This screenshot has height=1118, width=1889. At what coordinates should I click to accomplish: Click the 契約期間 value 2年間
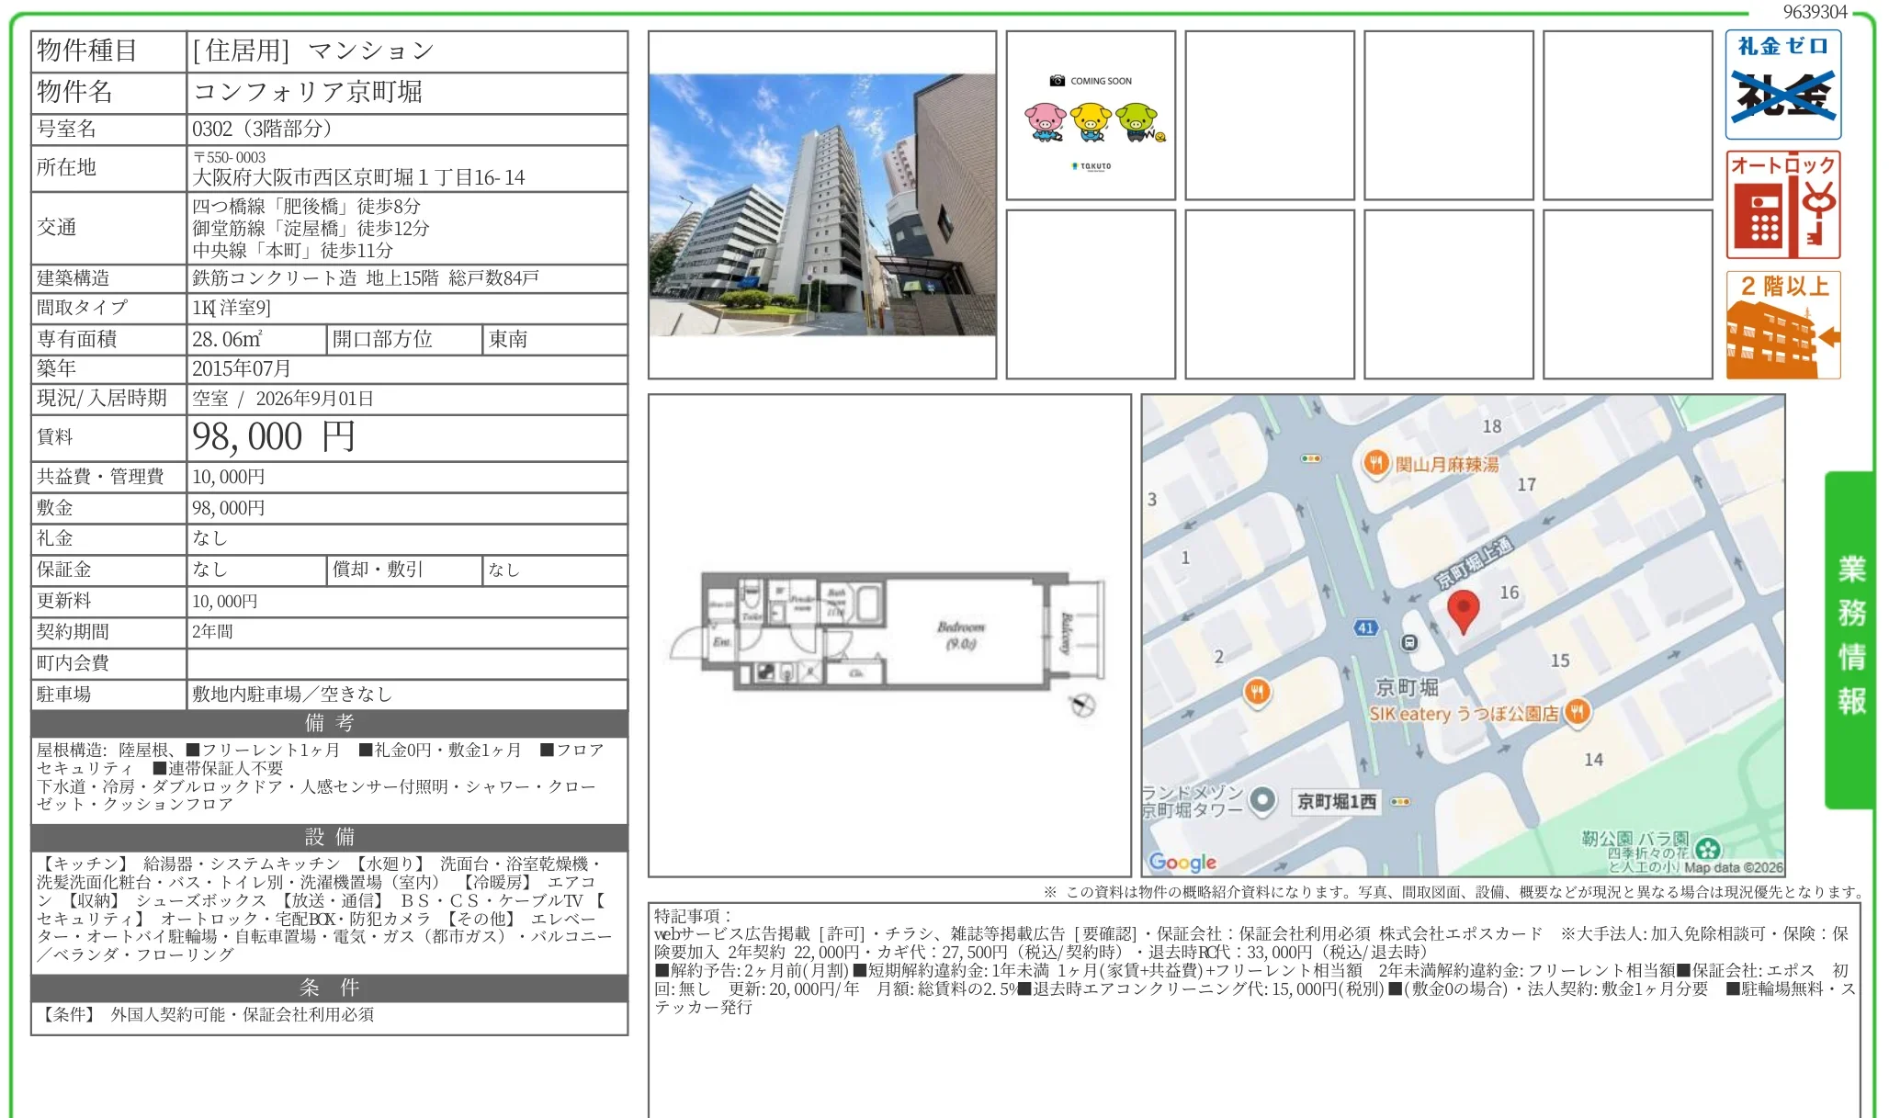212,632
